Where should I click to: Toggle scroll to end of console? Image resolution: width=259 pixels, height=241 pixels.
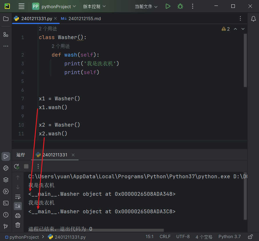18,206
